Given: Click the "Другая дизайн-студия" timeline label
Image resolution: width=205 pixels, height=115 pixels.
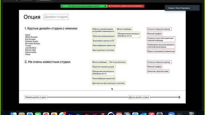Looking at the screenshot, I should point(139,97).
